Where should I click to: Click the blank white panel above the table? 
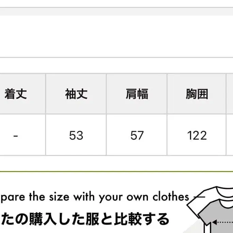tap(116, 36)
